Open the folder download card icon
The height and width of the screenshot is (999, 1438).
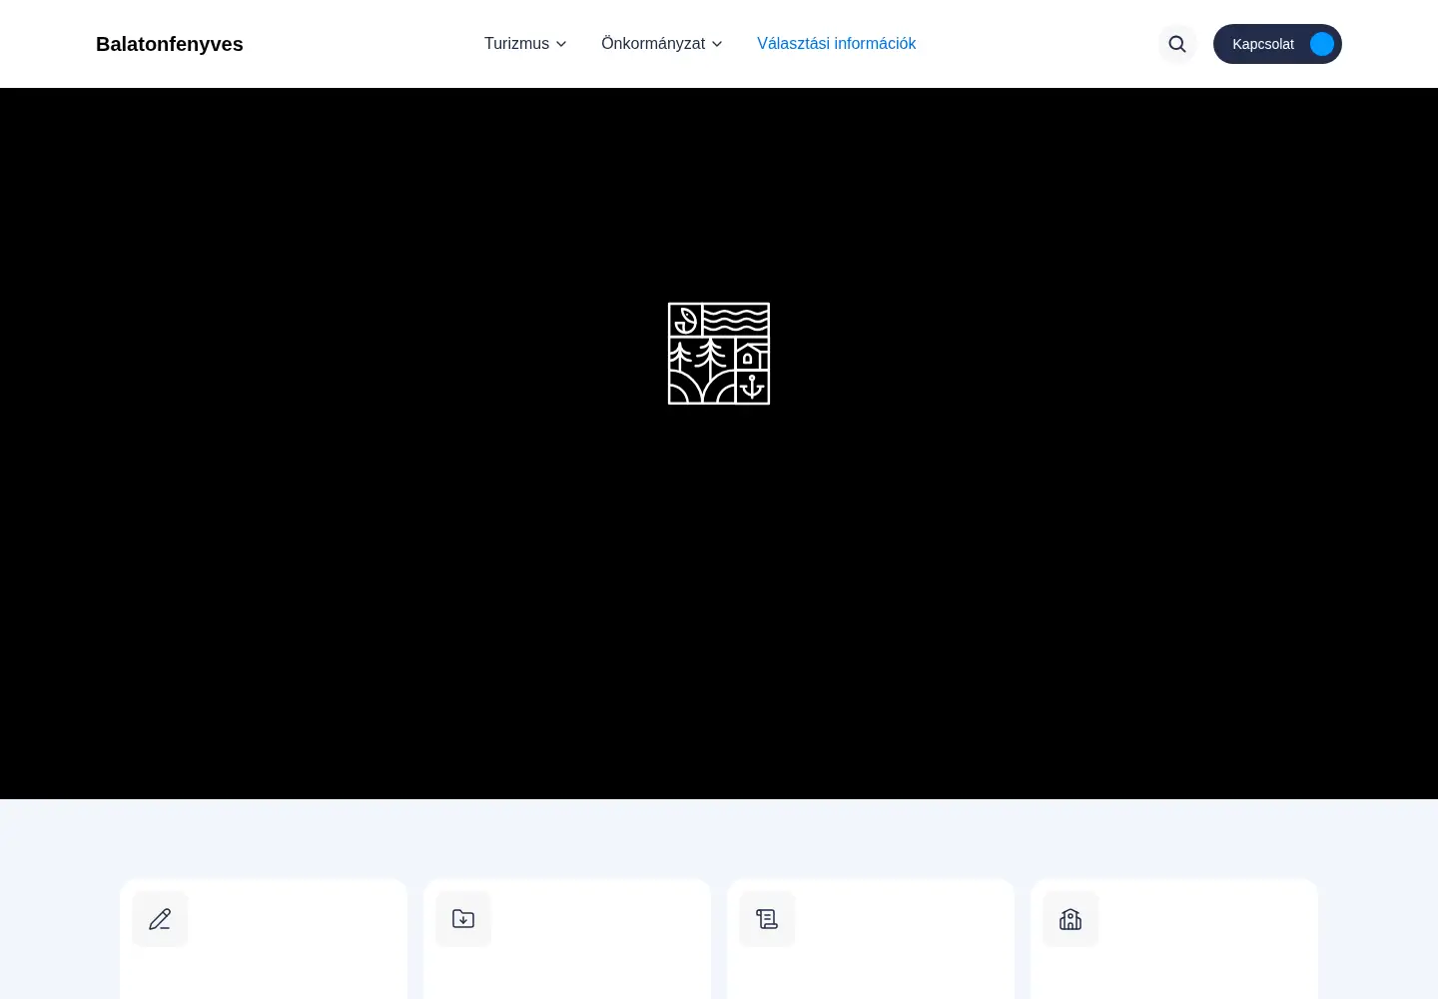click(463, 919)
